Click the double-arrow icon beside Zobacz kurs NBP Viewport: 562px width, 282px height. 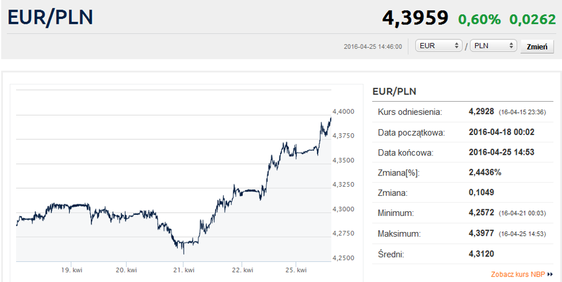[550, 275]
